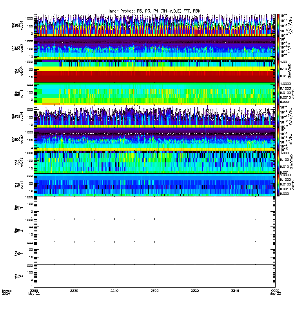Click the 'May 23' date label
294x313 pixels.
pyautogui.click(x=275, y=294)
